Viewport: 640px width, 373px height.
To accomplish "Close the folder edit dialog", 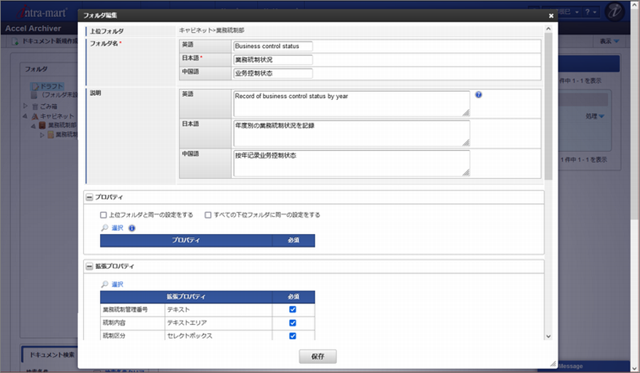I will [551, 16].
